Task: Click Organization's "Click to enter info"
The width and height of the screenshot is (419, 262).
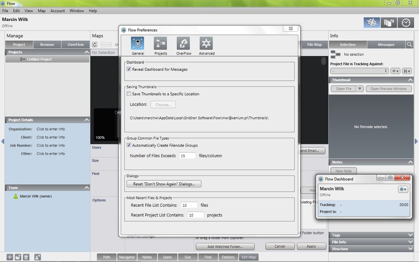Action: tap(51, 129)
